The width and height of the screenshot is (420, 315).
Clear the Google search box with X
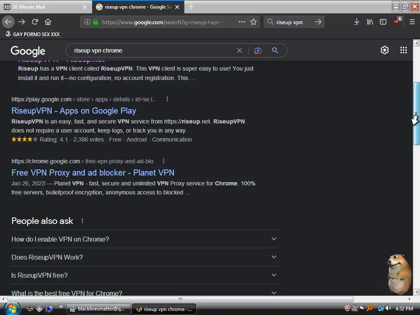[x=240, y=50]
